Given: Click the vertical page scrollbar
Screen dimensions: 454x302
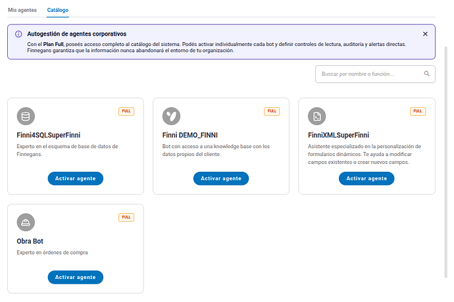Looking at the screenshot, I should [x=446, y=162].
